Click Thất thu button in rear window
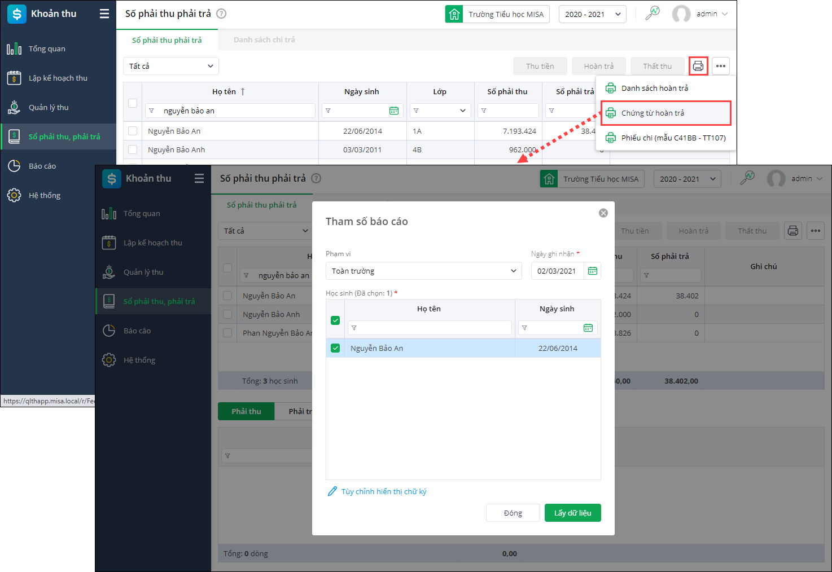The height and width of the screenshot is (572, 832). point(658,66)
